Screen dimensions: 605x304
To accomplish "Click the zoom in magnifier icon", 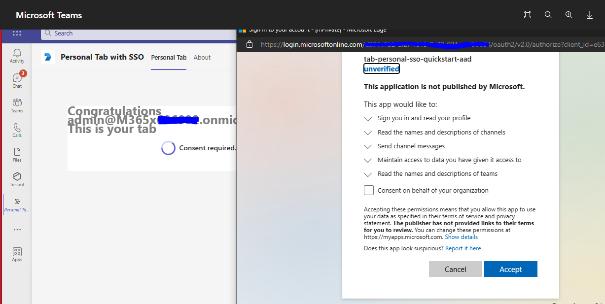I will (x=569, y=15).
